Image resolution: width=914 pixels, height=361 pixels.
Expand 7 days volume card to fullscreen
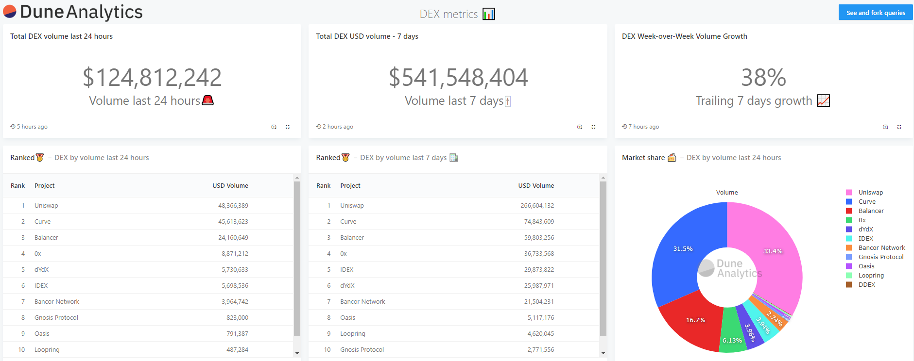click(593, 127)
